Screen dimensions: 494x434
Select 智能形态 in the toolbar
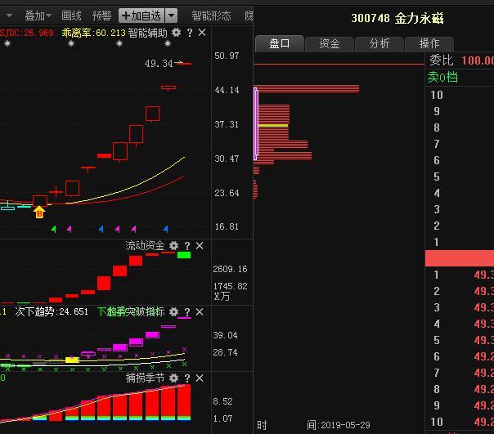point(211,16)
